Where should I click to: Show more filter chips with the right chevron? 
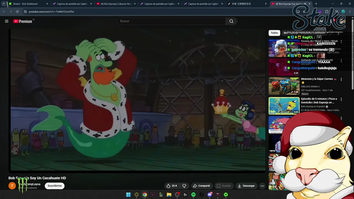(x=338, y=33)
